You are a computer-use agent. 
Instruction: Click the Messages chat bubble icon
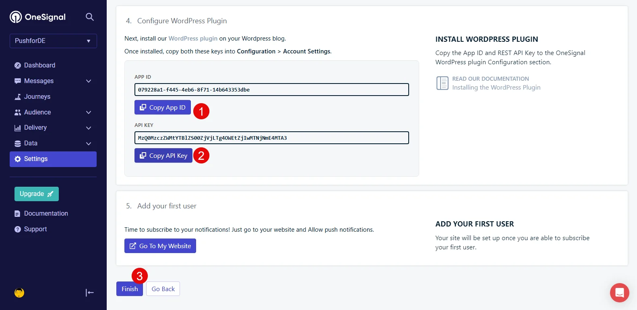(18, 81)
